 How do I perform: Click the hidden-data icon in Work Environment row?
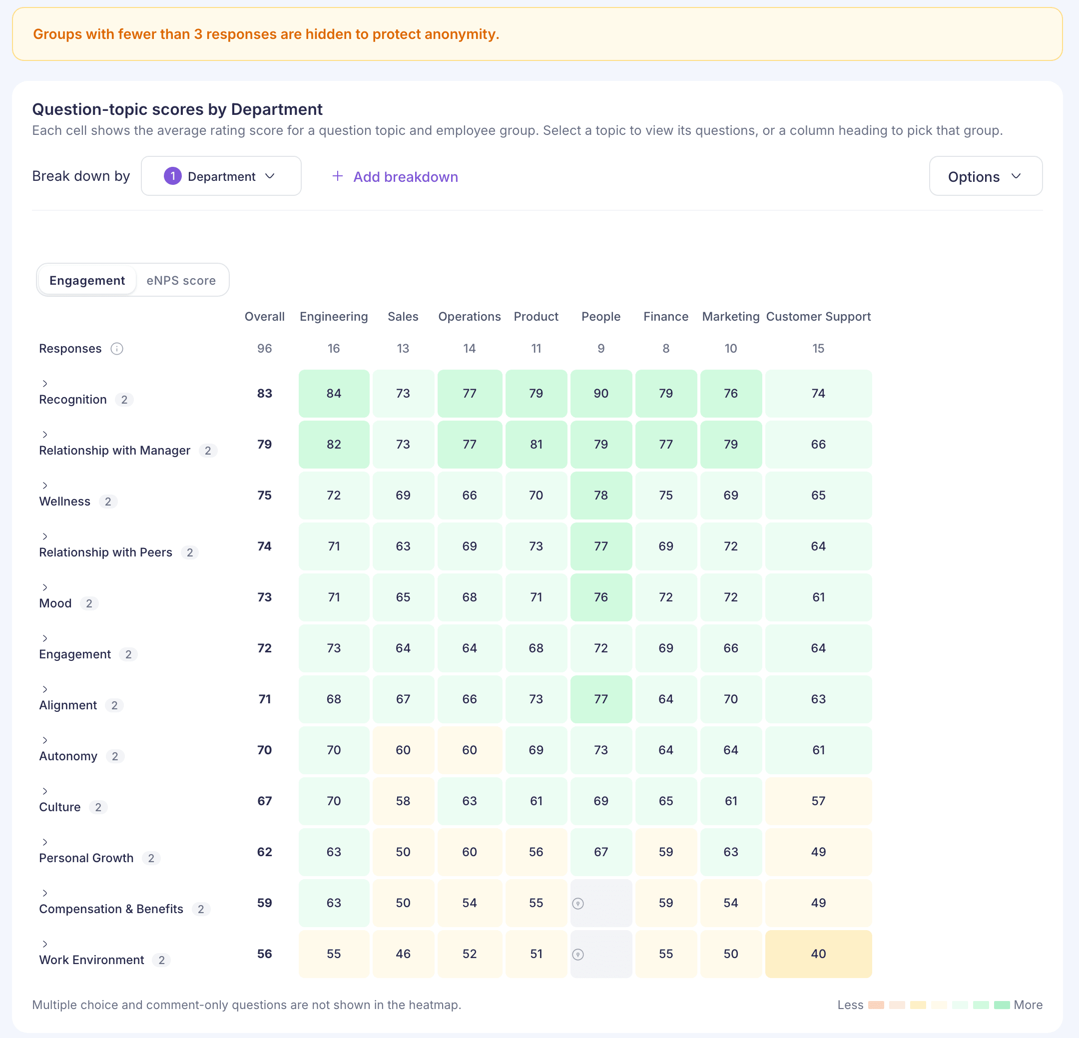pos(578,955)
